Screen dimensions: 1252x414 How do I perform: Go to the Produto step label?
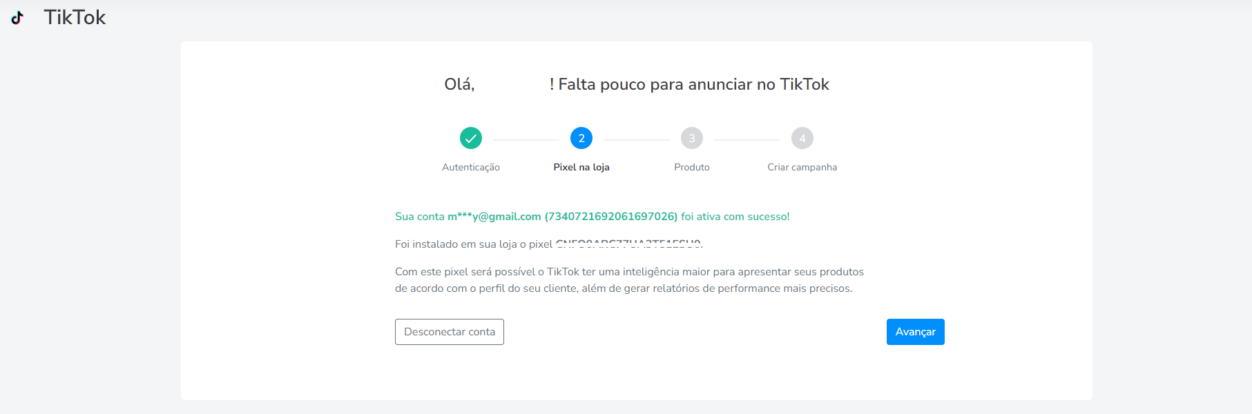[x=692, y=167]
